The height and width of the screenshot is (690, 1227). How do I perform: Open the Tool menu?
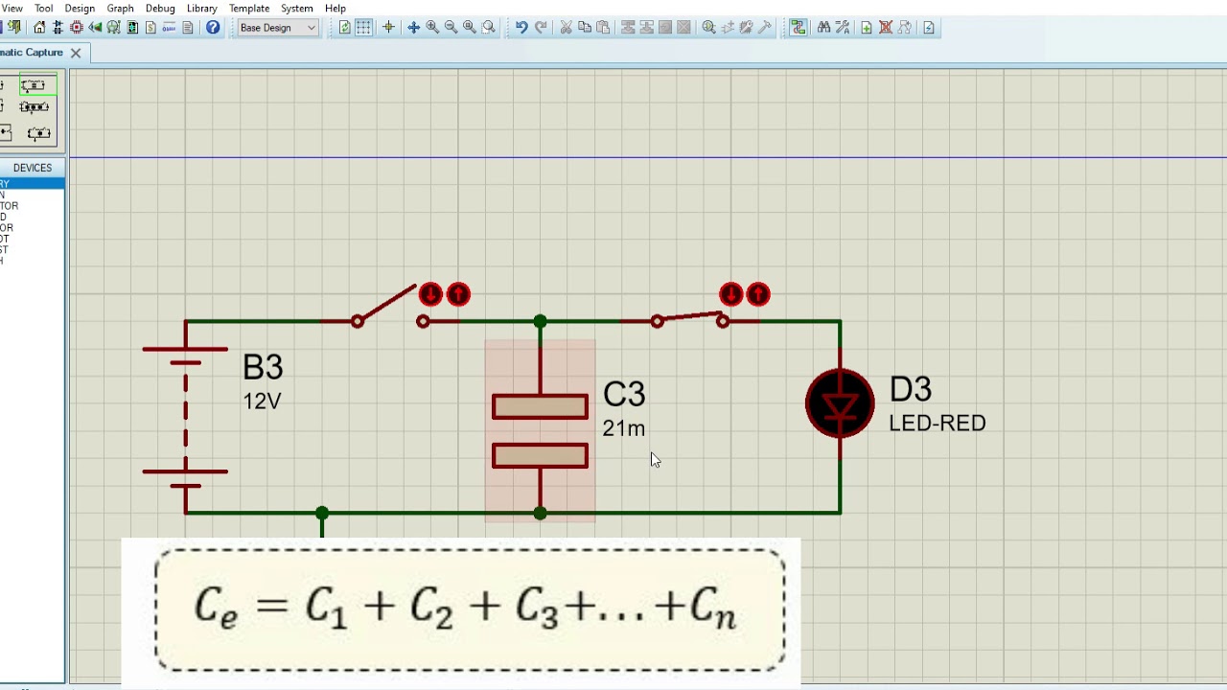44,8
